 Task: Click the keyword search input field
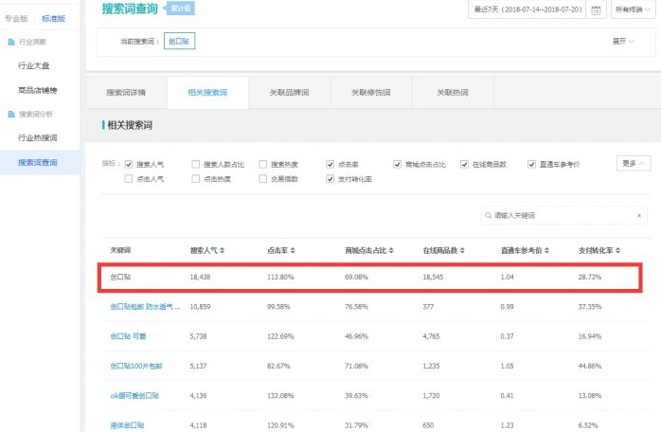pos(563,216)
